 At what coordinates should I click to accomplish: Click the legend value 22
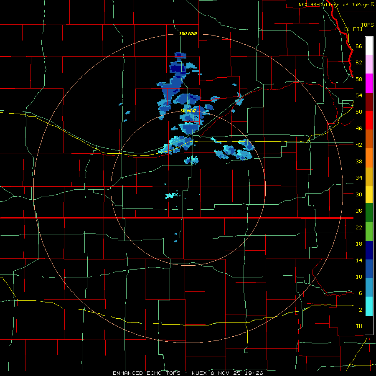pyautogui.click(x=359, y=227)
